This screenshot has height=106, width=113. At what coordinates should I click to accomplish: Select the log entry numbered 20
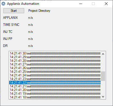pyautogui.click(x=55, y=90)
